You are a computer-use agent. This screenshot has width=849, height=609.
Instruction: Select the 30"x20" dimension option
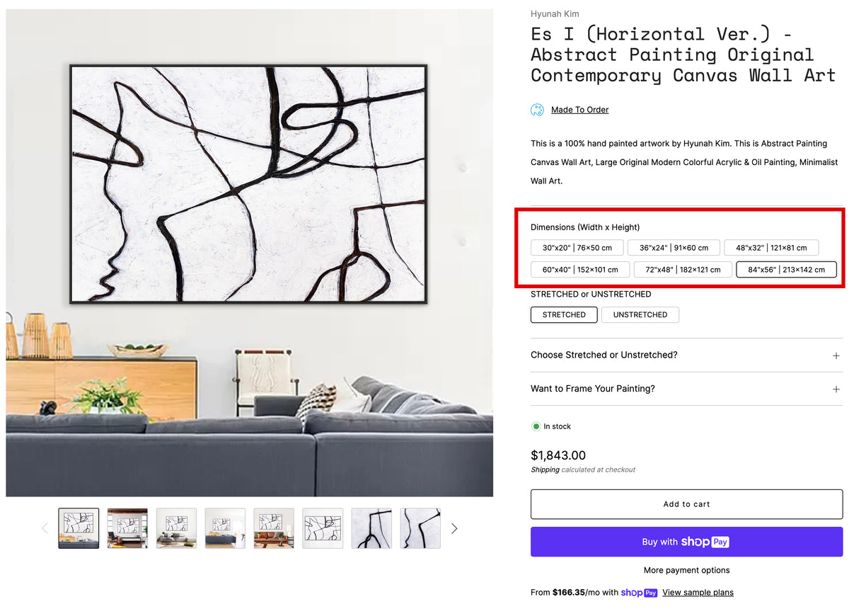(x=577, y=248)
